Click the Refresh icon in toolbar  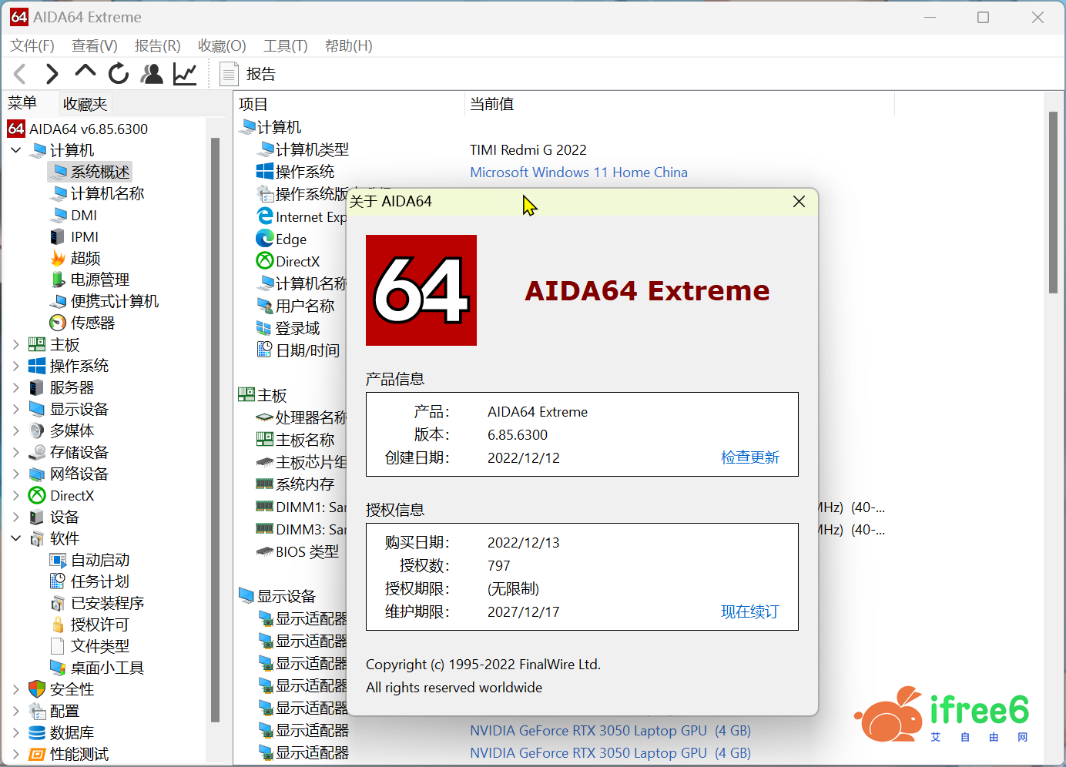(119, 74)
